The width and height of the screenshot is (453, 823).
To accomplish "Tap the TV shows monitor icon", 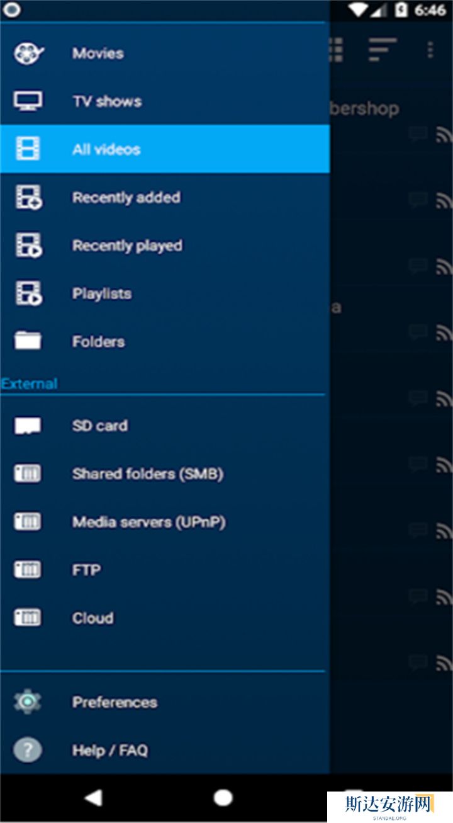I will pos(28,101).
